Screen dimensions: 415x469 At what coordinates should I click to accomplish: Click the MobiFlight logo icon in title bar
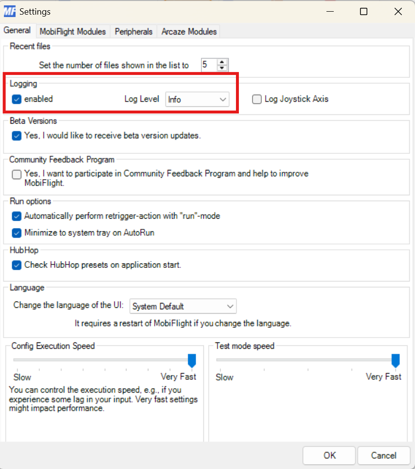(10, 11)
